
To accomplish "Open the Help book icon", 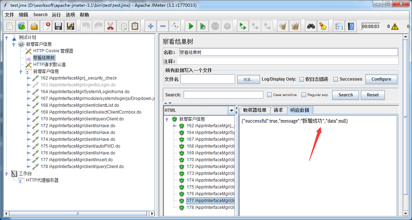I will (x=351, y=26).
